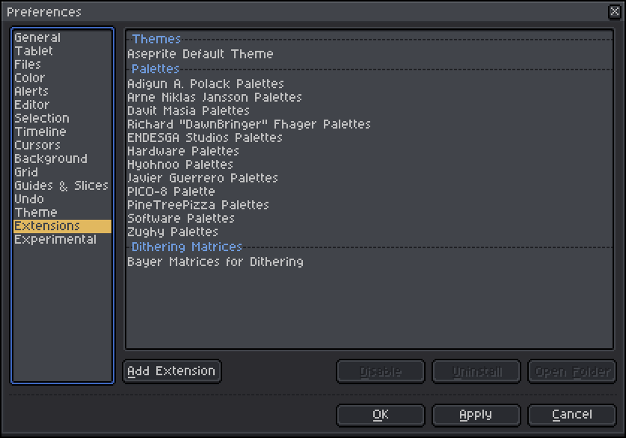Select the Zughy Palettes extension
Image resolution: width=626 pixels, height=438 pixels.
pyautogui.click(x=173, y=232)
